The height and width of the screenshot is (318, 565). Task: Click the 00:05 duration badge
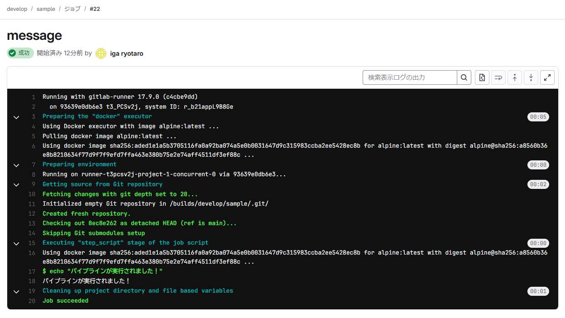click(538, 116)
